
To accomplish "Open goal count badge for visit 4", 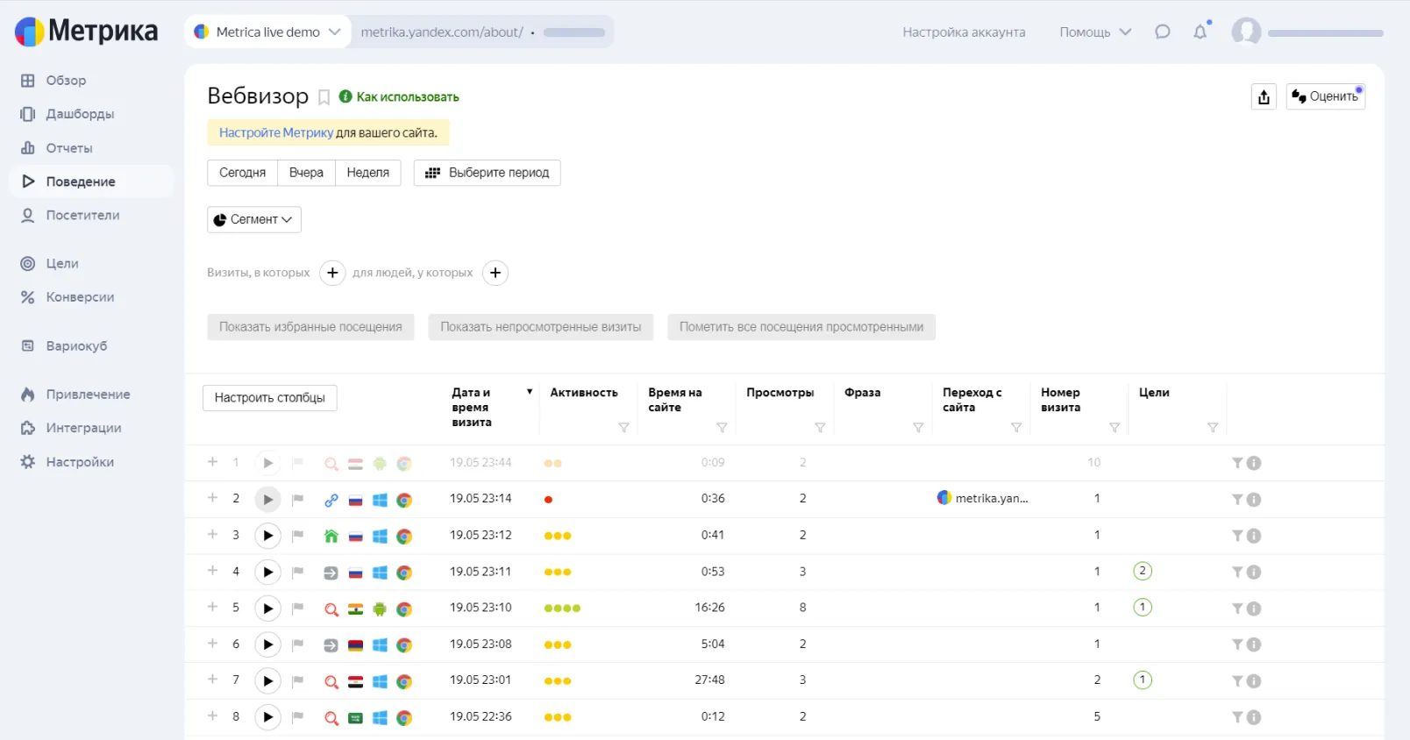I will [1142, 572].
